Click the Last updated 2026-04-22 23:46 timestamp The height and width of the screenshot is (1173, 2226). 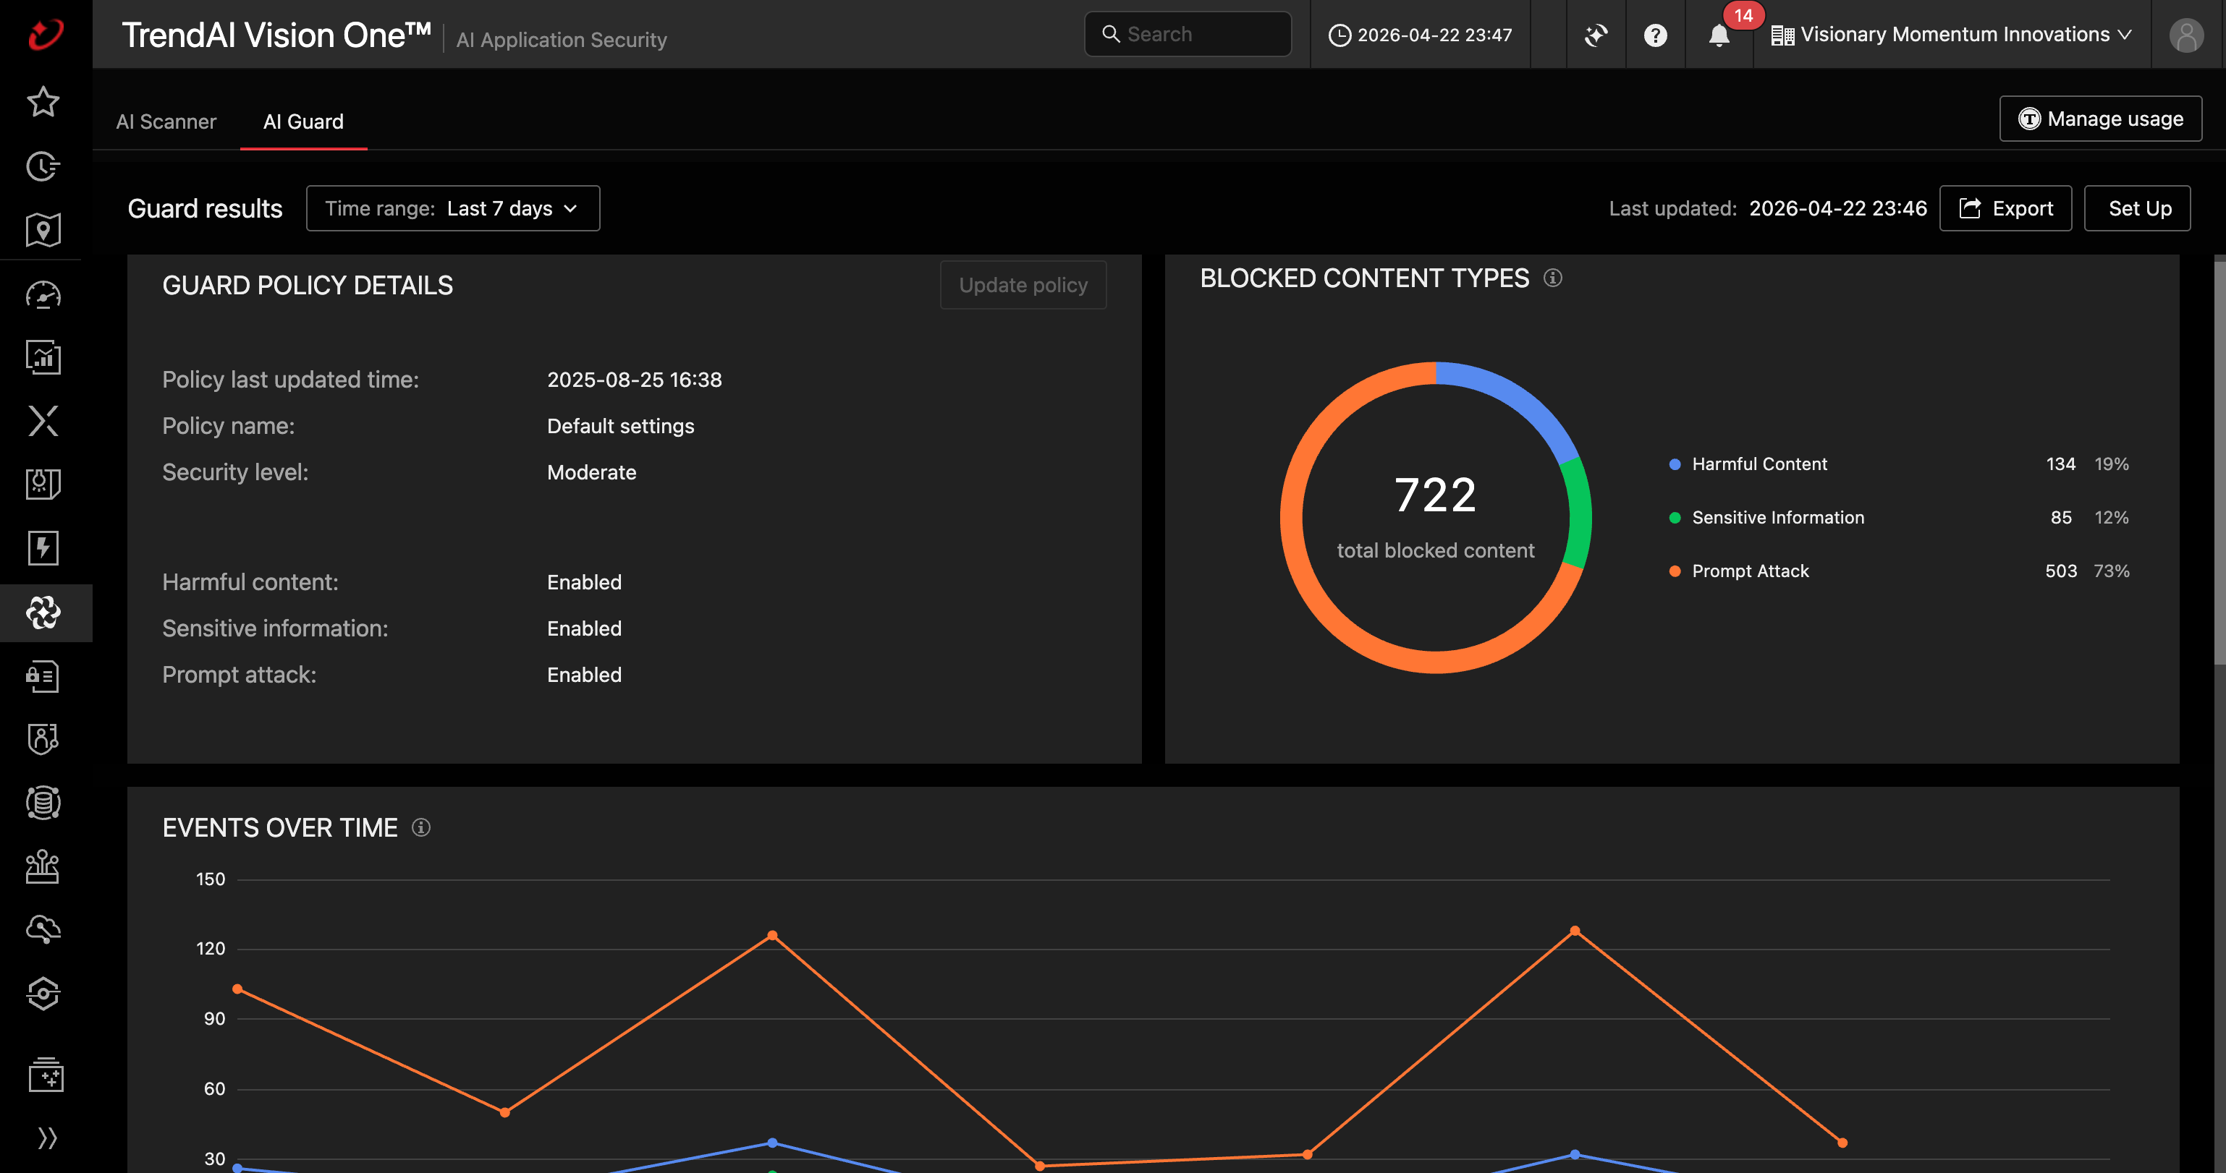point(1837,208)
